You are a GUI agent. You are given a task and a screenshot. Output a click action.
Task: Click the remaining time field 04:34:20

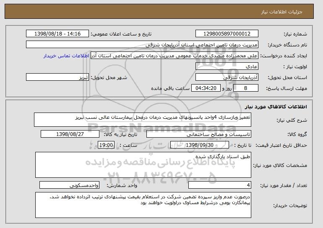(206, 88)
